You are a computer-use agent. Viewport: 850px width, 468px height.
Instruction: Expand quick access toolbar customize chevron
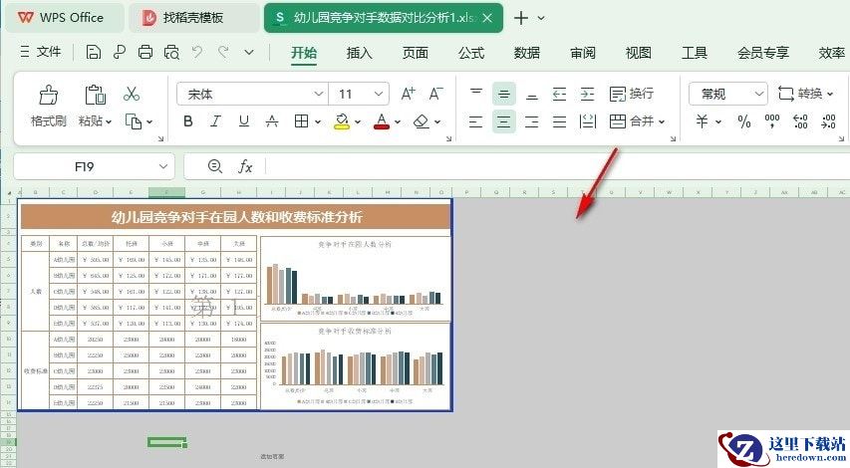tap(249, 52)
